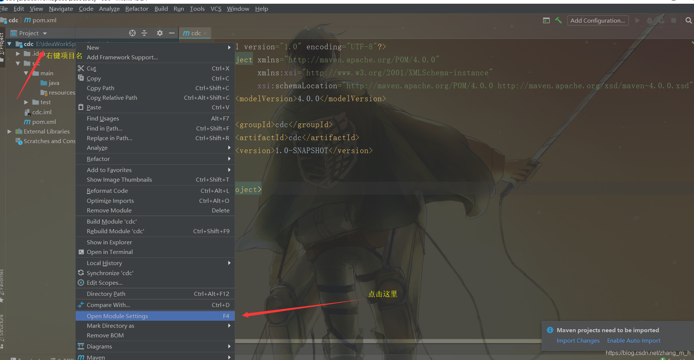
Task: Click the select run target icon near the hammer
Action: (x=546, y=20)
